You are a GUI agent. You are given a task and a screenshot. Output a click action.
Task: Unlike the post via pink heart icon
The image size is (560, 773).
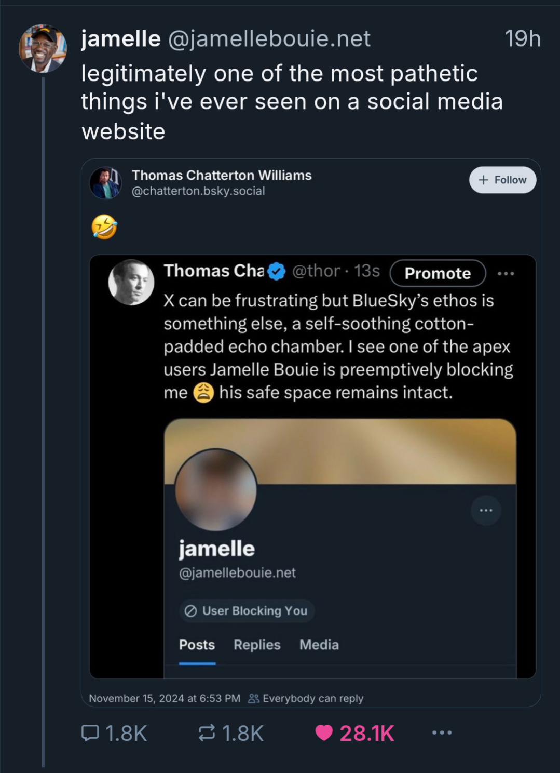click(x=324, y=733)
